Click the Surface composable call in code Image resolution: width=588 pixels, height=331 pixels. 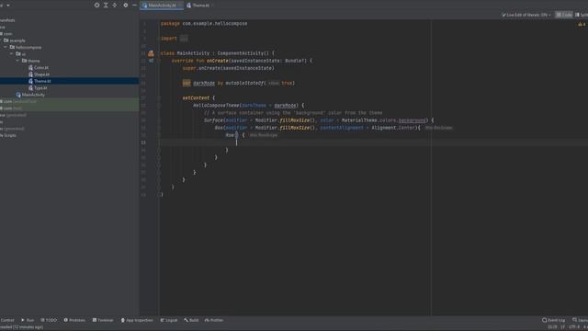point(213,120)
